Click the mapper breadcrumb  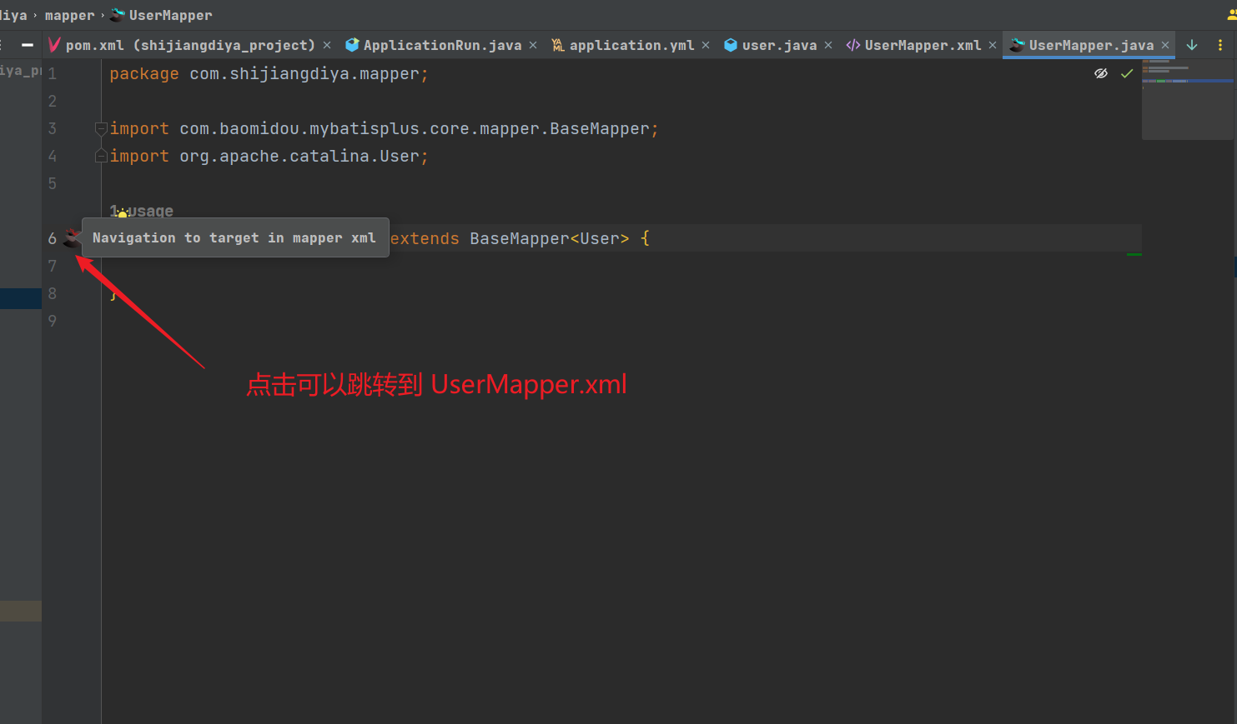(x=69, y=15)
